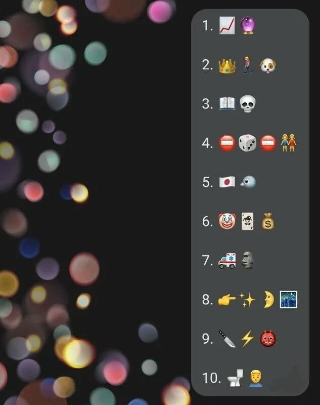Tap the grey bird emoji
The image size is (320, 405).
pos(248,182)
